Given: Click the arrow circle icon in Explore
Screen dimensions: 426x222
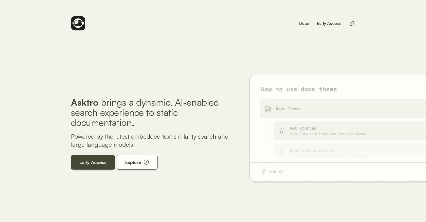Looking at the screenshot, I should coord(146,162).
